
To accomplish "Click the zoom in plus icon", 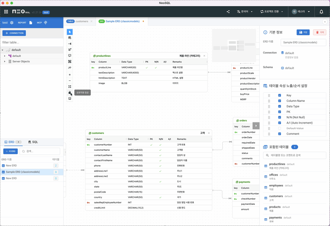I will pyautogui.click(x=70, y=74).
